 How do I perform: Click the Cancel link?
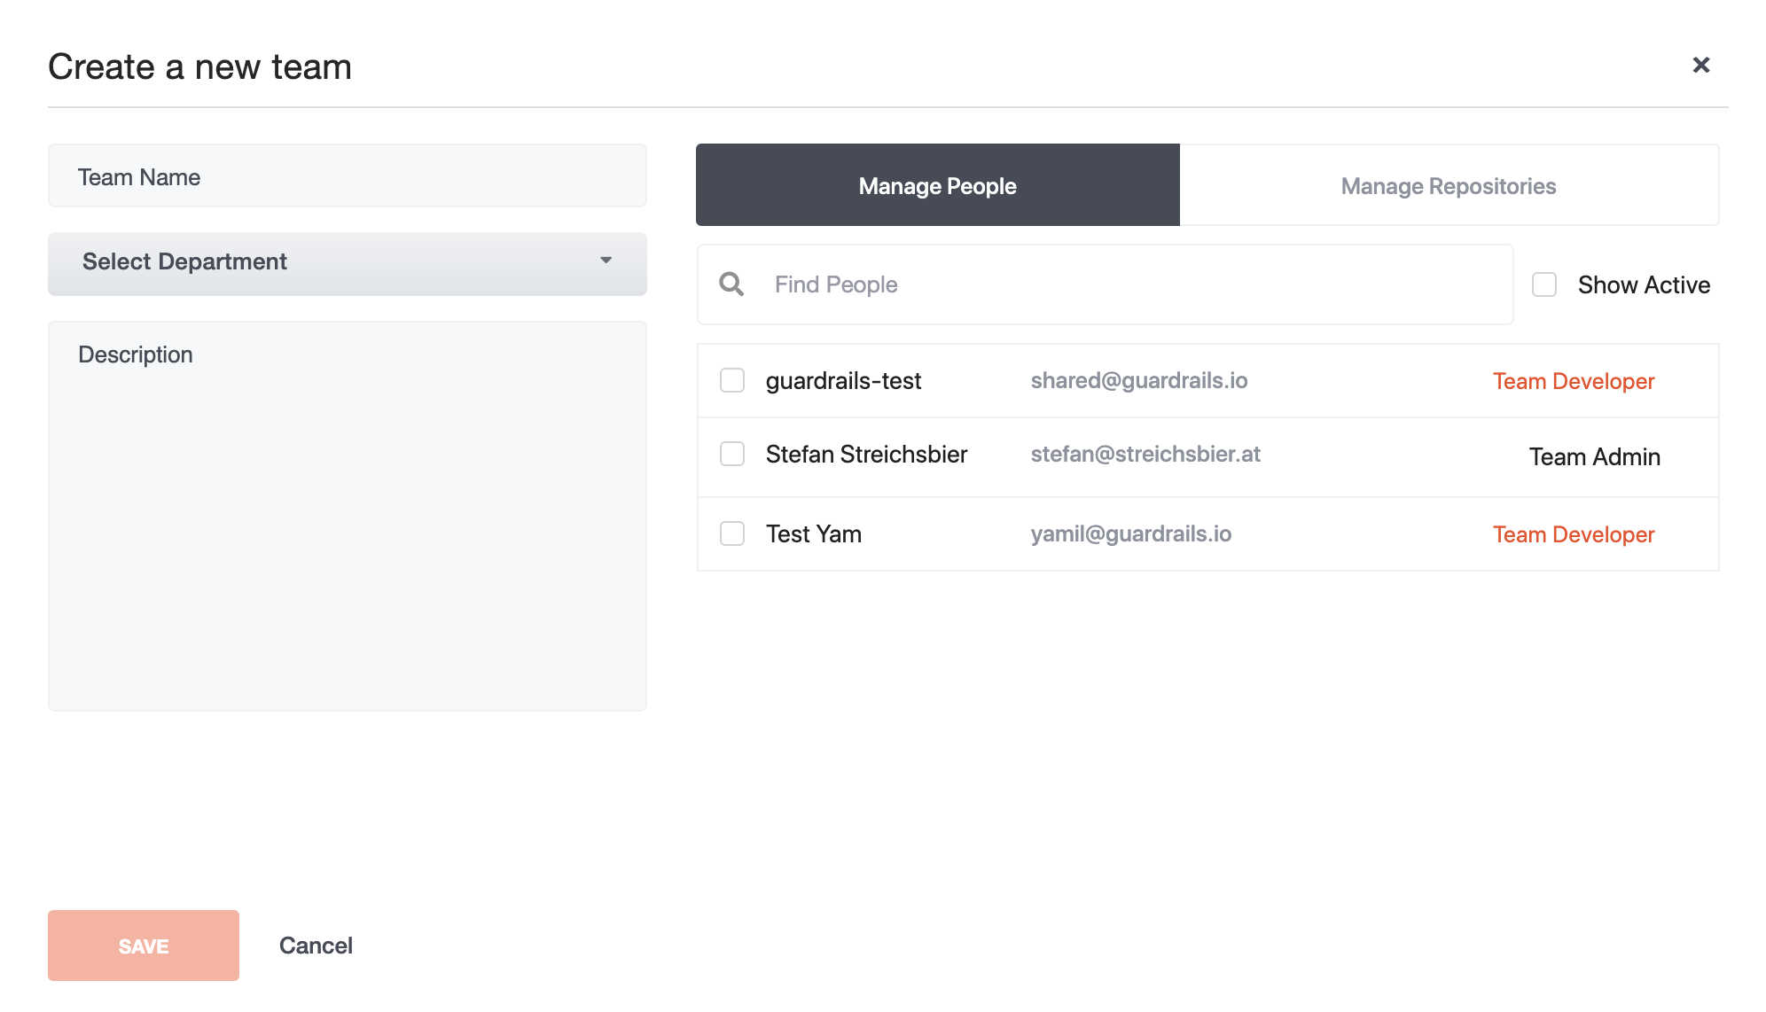click(316, 946)
